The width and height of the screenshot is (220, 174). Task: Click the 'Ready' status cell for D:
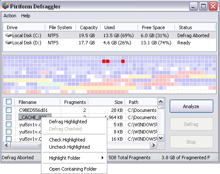click(184, 43)
